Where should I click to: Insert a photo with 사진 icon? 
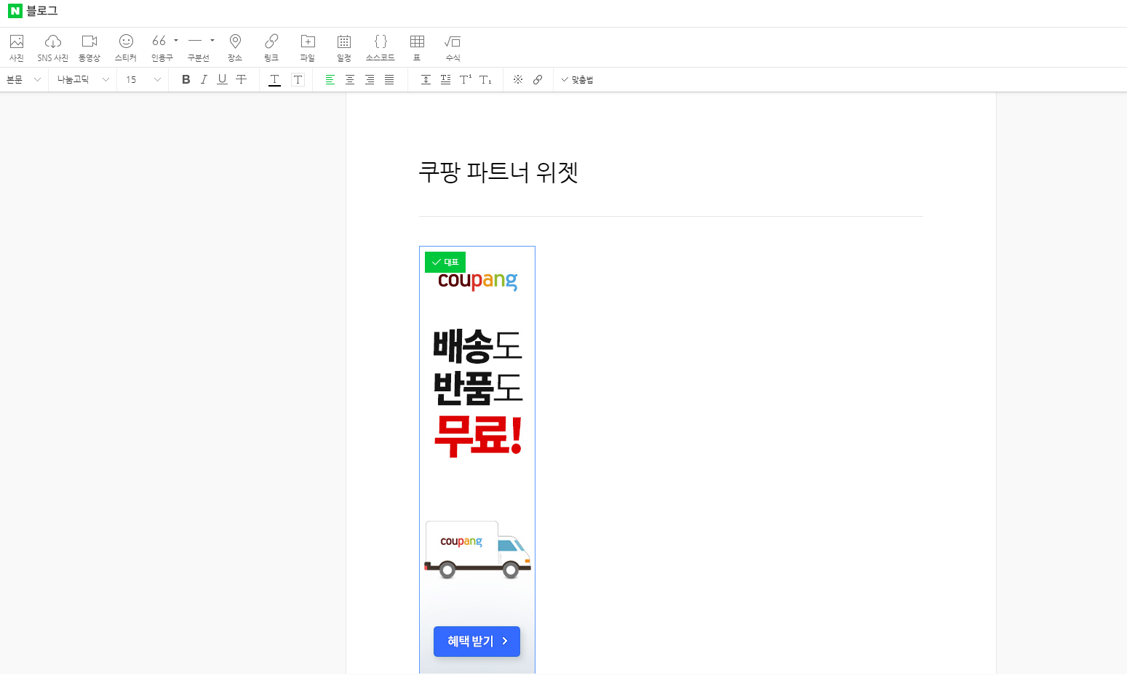[x=17, y=48]
